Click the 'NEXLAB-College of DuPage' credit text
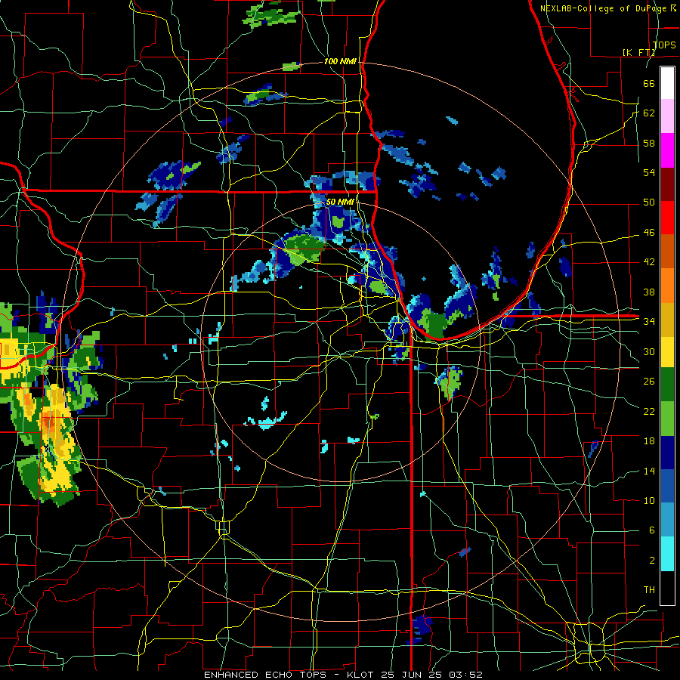 click(x=604, y=8)
